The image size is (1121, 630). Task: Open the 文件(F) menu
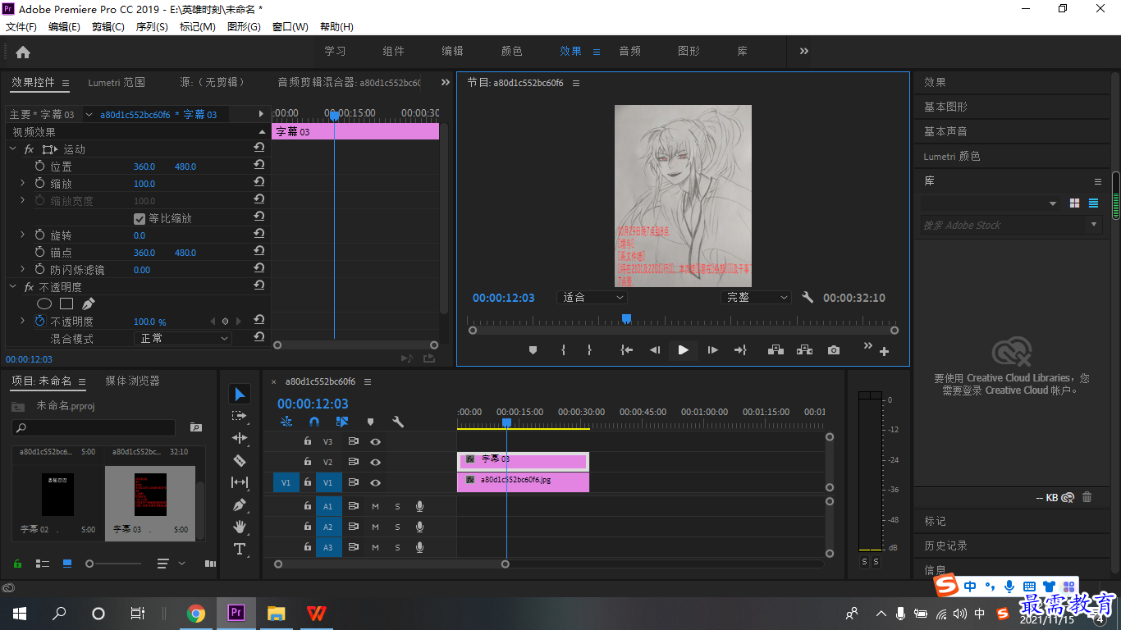21,26
